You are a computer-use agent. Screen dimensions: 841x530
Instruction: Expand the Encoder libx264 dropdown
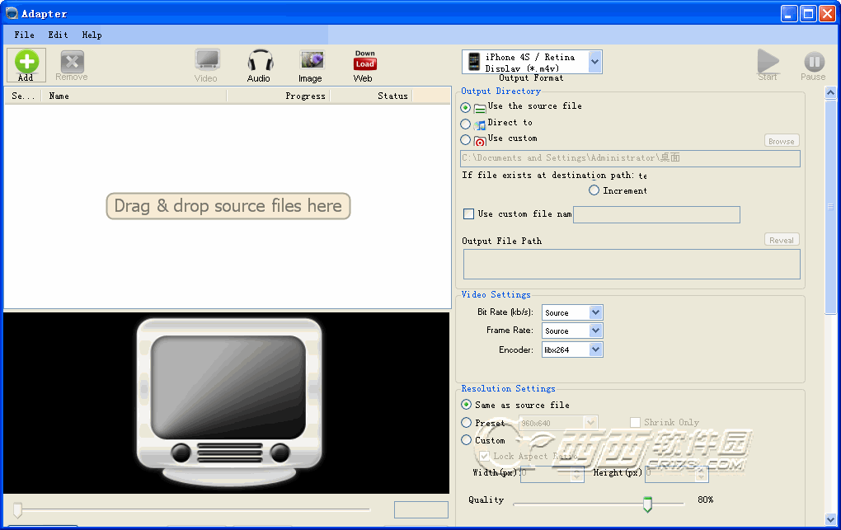point(595,349)
